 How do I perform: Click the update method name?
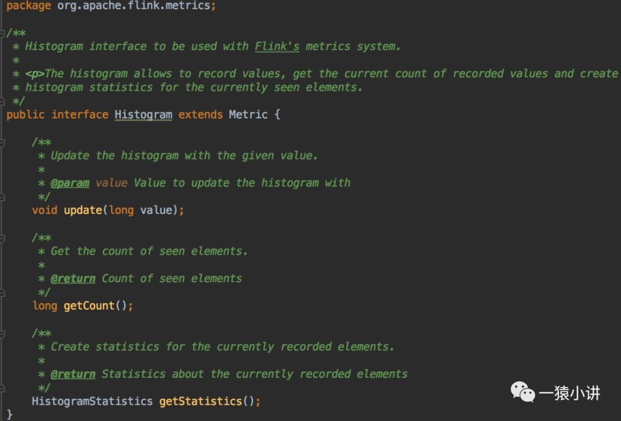(x=83, y=210)
